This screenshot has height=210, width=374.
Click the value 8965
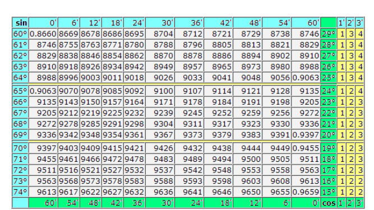[218, 67]
